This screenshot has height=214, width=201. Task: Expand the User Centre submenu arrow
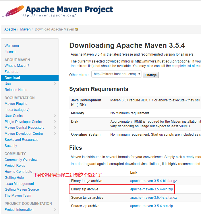point(55,115)
